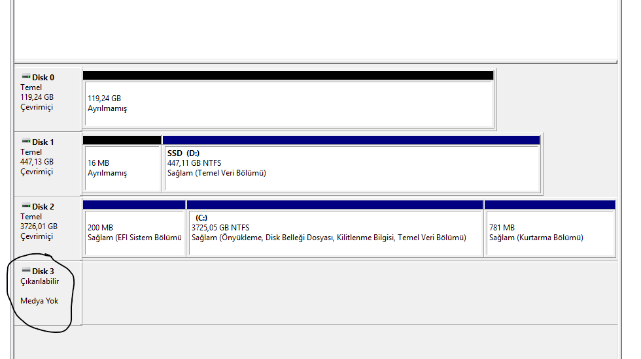Select the SSD (D:) partition

coord(351,164)
